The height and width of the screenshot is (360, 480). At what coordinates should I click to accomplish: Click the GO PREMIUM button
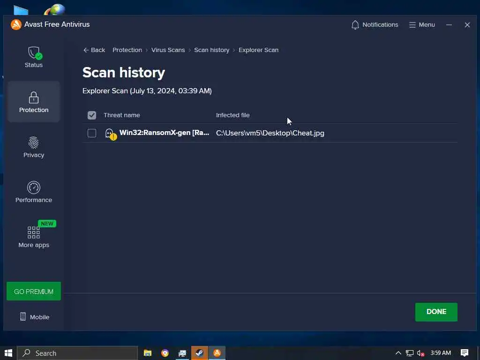click(34, 292)
